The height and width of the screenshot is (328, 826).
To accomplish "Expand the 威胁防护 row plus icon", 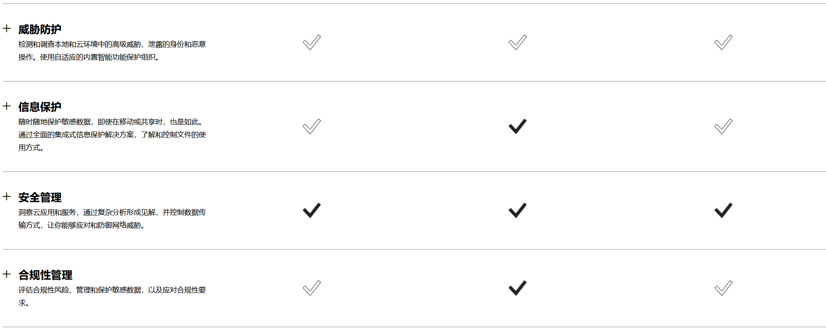I will [x=7, y=29].
